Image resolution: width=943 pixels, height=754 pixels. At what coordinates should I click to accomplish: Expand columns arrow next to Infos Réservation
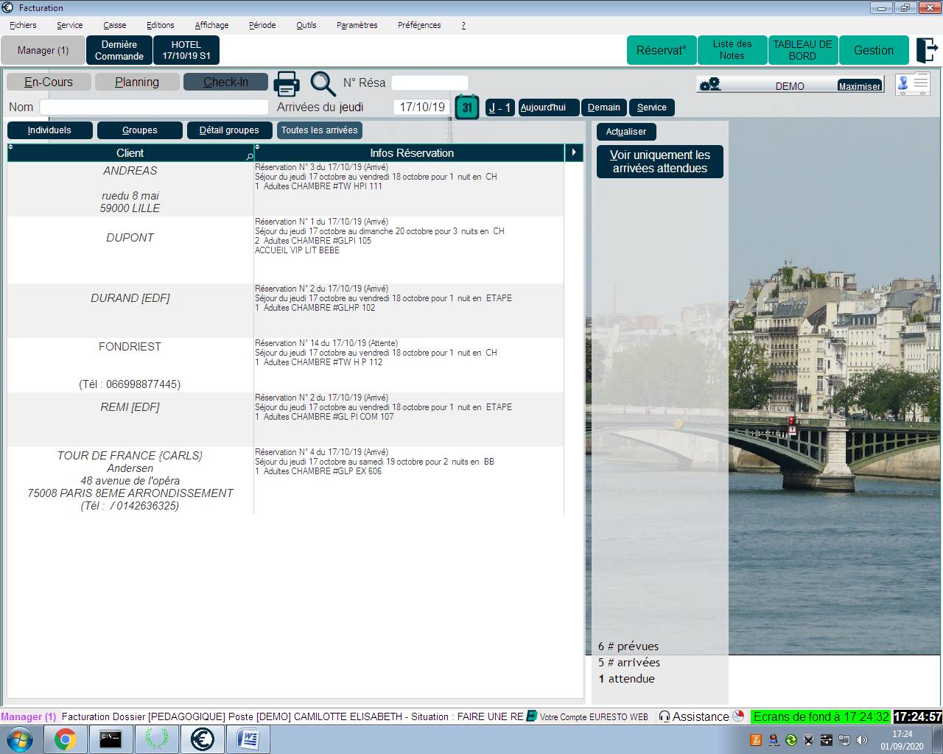coord(574,152)
